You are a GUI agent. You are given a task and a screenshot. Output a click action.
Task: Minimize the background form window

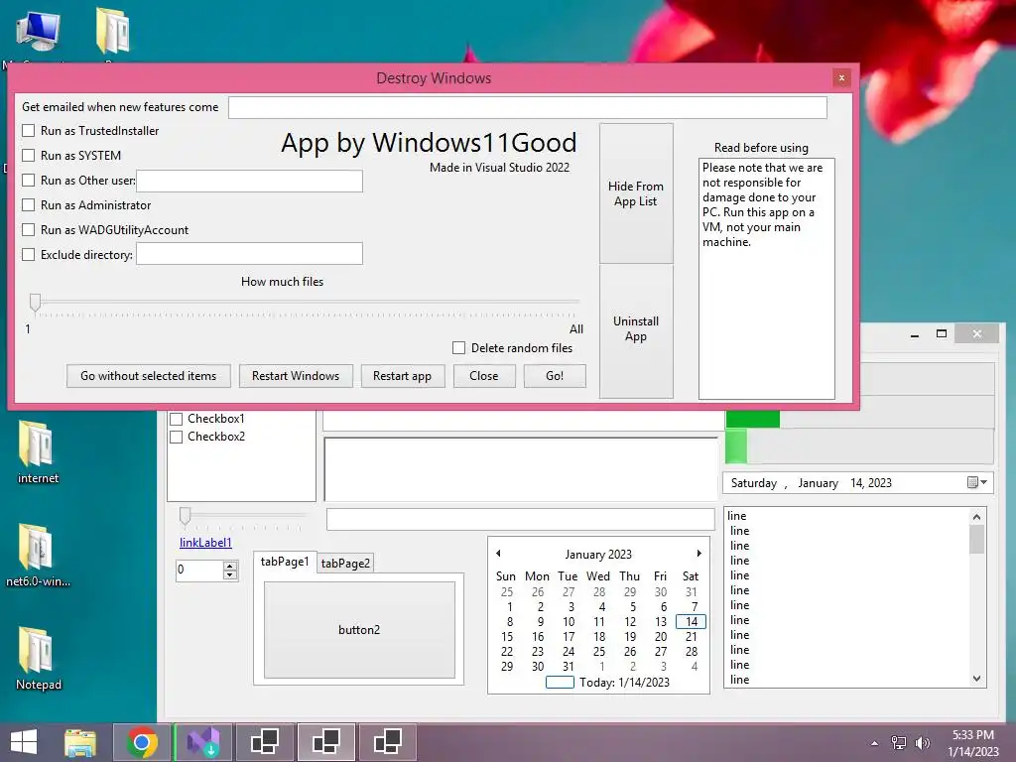click(914, 334)
